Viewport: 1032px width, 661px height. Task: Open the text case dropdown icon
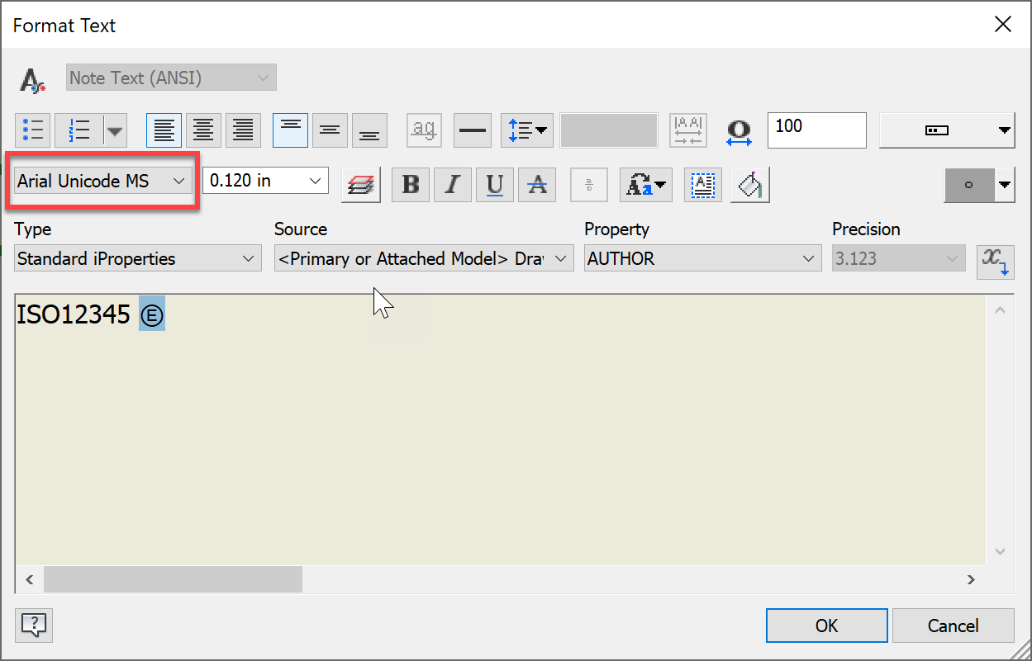646,185
